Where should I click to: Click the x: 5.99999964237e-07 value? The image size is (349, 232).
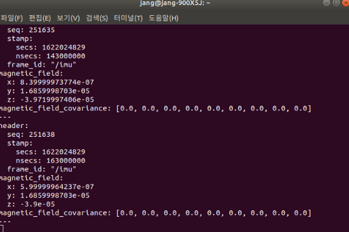[x=57, y=187]
